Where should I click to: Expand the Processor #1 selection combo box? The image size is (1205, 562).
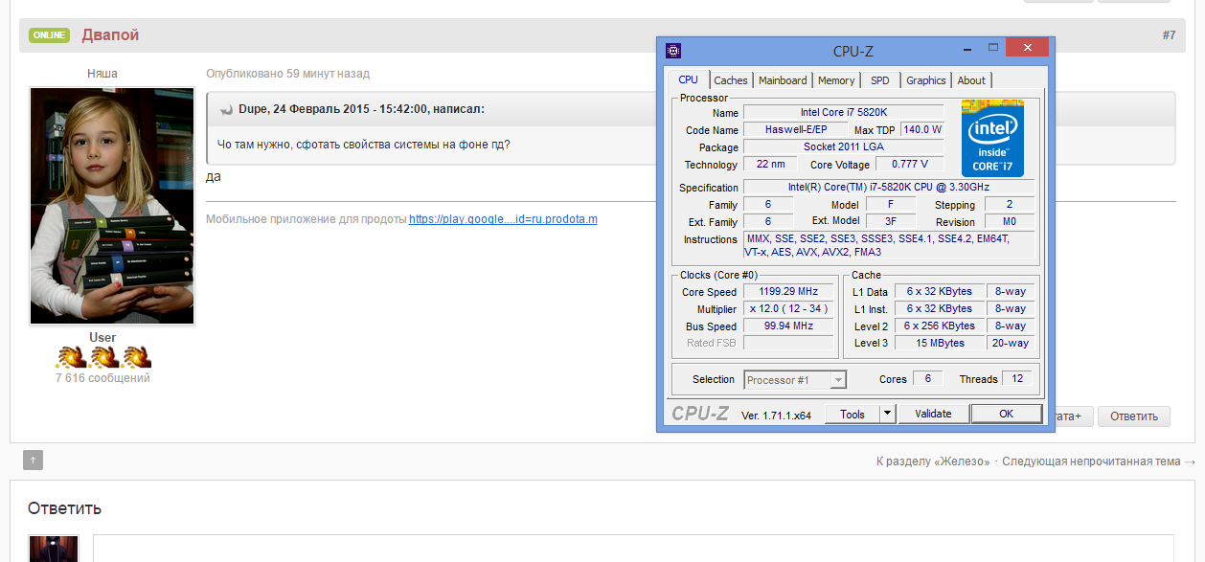tap(795, 380)
